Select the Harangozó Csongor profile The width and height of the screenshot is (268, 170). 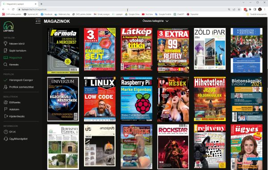21,80
